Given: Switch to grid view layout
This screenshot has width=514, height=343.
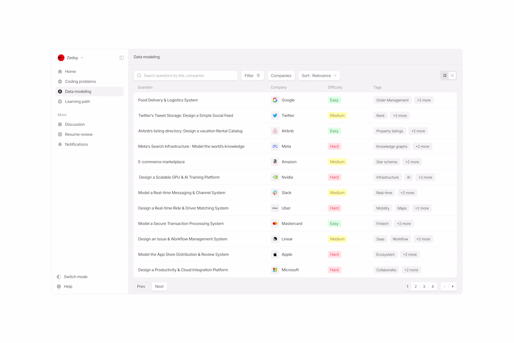Looking at the screenshot, I should pyautogui.click(x=445, y=75).
